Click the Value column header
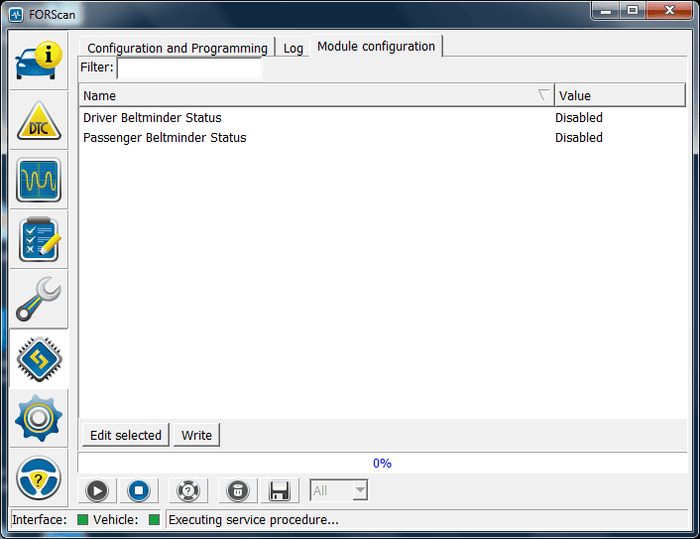This screenshot has width=700, height=539. click(620, 95)
